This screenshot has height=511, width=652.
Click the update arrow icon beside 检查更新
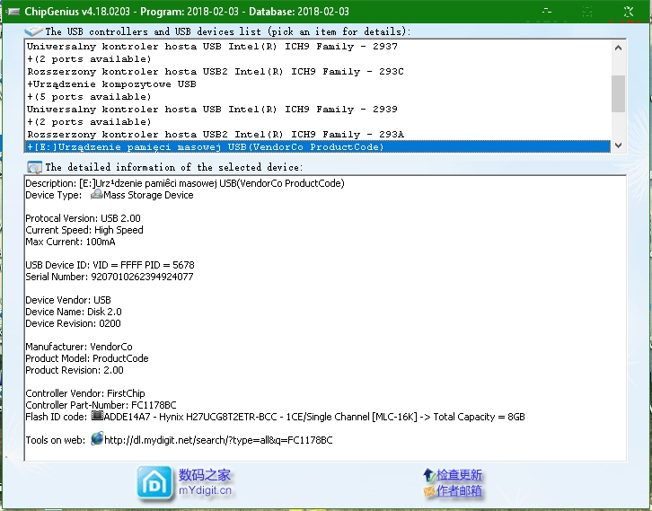click(x=428, y=474)
